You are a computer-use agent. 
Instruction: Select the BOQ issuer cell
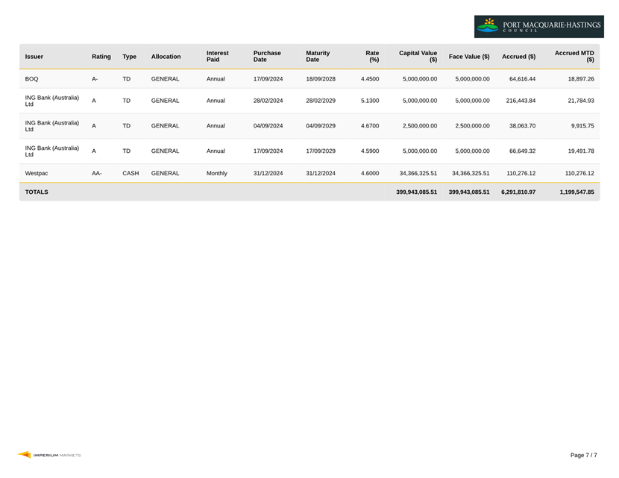[31, 79]
